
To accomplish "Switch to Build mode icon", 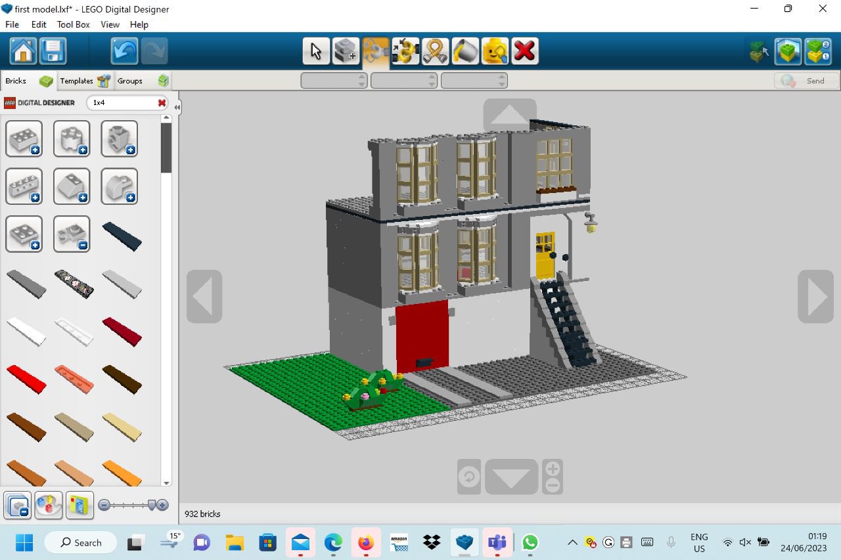I will pyautogui.click(x=759, y=51).
